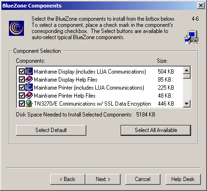This screenshot has height=191, width=207.
Task: Click the component list scroll down arrow
Action: click(x=186, y=104)
